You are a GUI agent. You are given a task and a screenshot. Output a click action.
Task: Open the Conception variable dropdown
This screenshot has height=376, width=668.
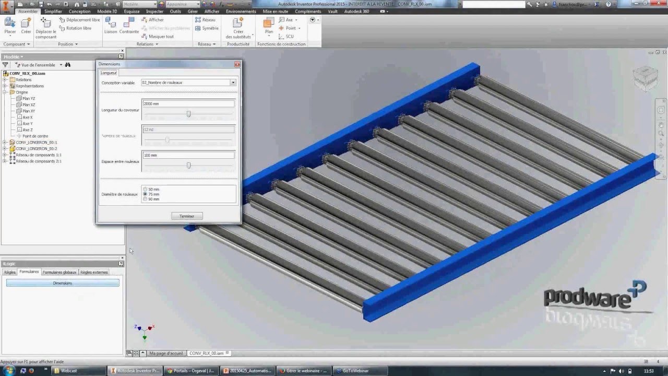(x=233, y=83)
